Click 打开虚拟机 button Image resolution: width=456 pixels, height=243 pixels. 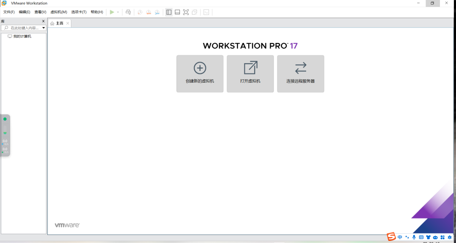pyautogui.click(x=250, y=74)
